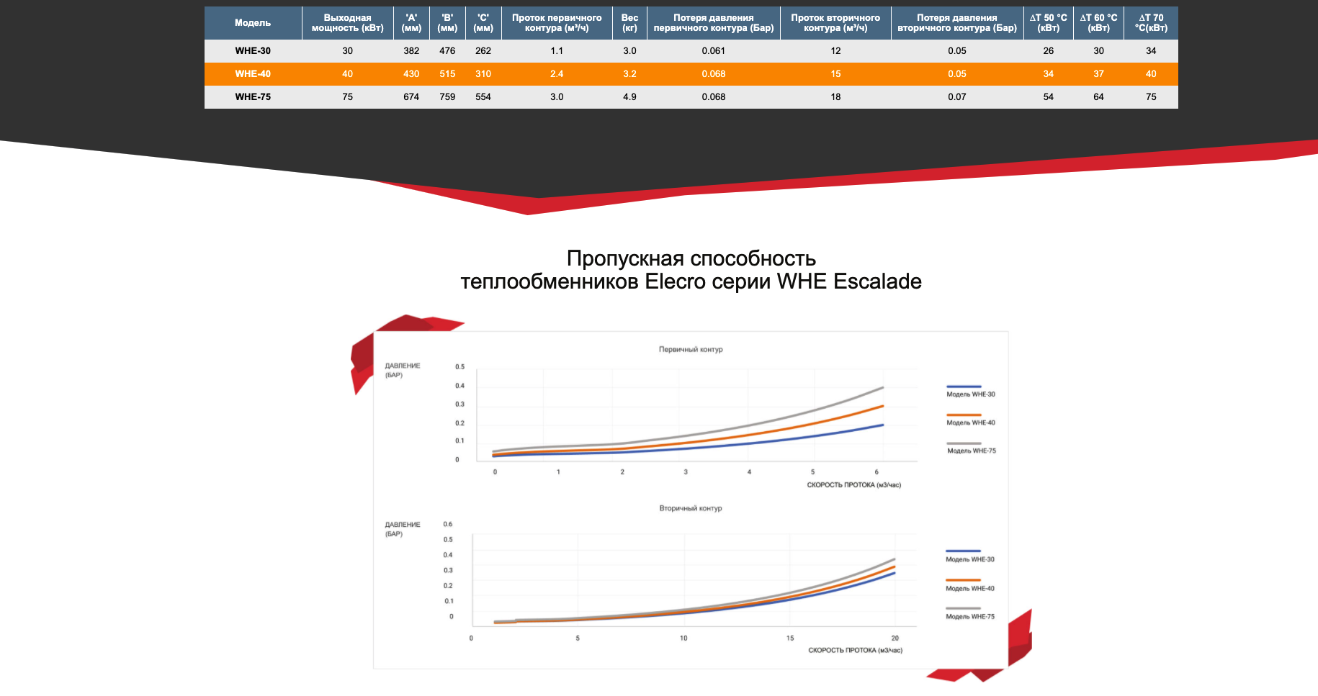Click secondary flow value 18 for WHE-75
The width and height of the screenshot is (1318, 696).
pos(835,97)
